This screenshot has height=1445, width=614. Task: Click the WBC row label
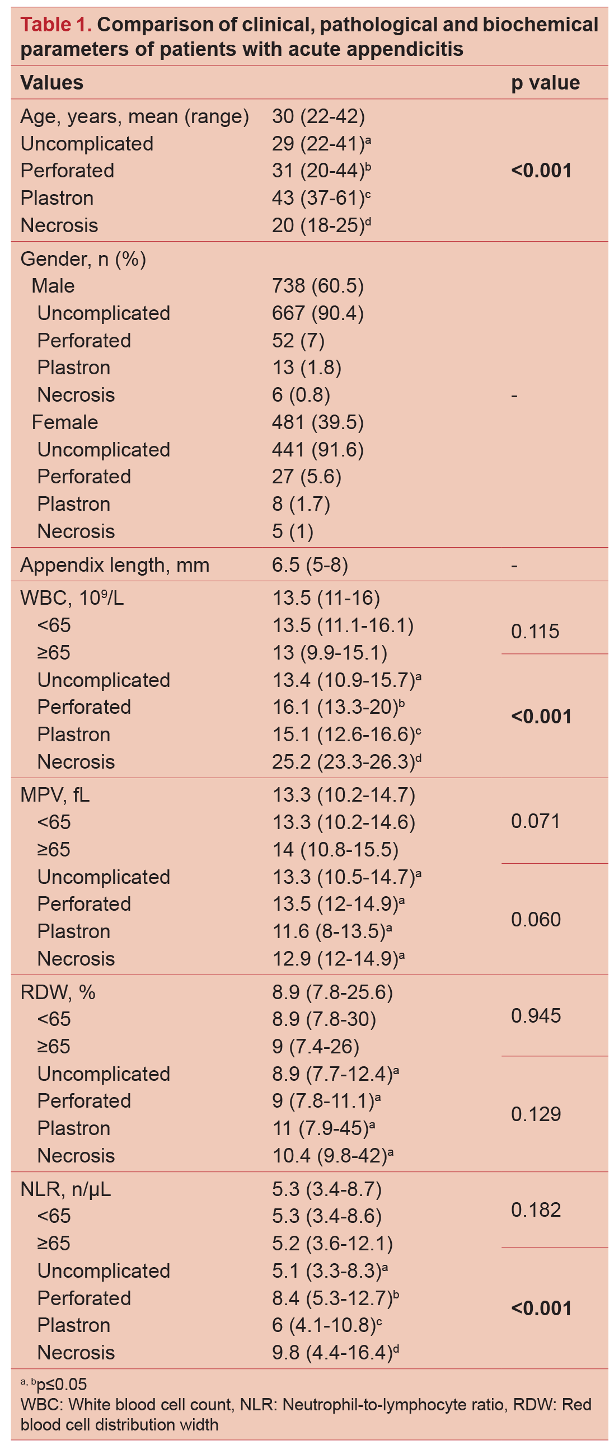click(x=72, y=598)
